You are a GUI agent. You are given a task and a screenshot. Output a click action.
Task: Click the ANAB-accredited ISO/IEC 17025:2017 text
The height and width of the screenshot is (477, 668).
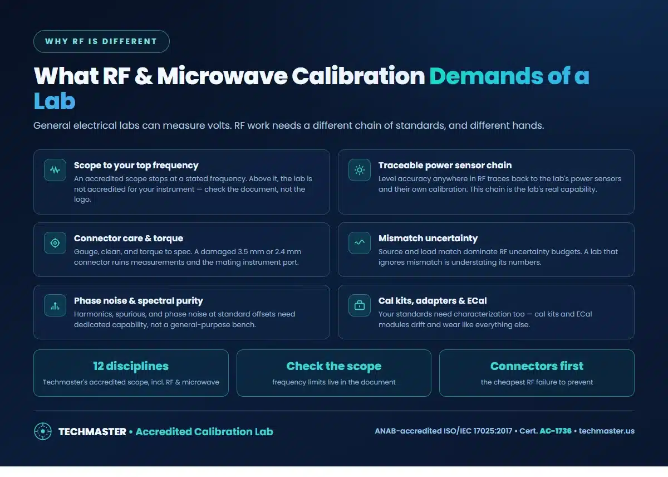(444, 431)
